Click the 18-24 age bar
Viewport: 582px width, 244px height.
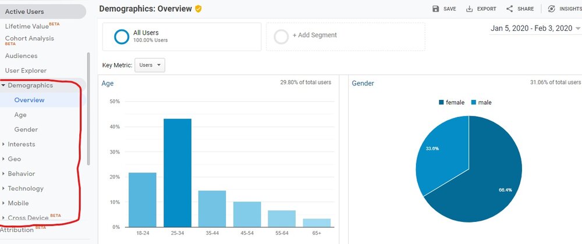[x=143, y=200]
